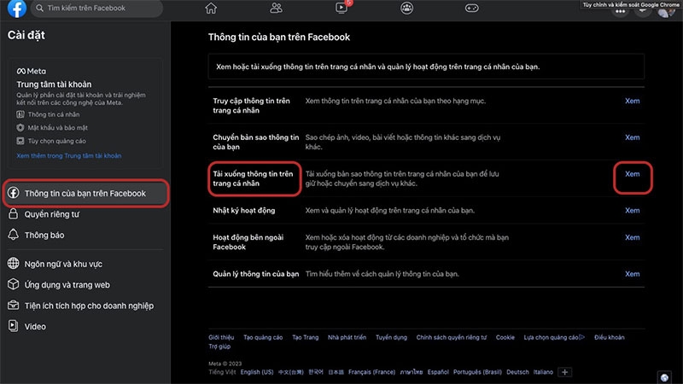Open 'Điều khoản' footer link
The image size is (683, 384).
610,337
